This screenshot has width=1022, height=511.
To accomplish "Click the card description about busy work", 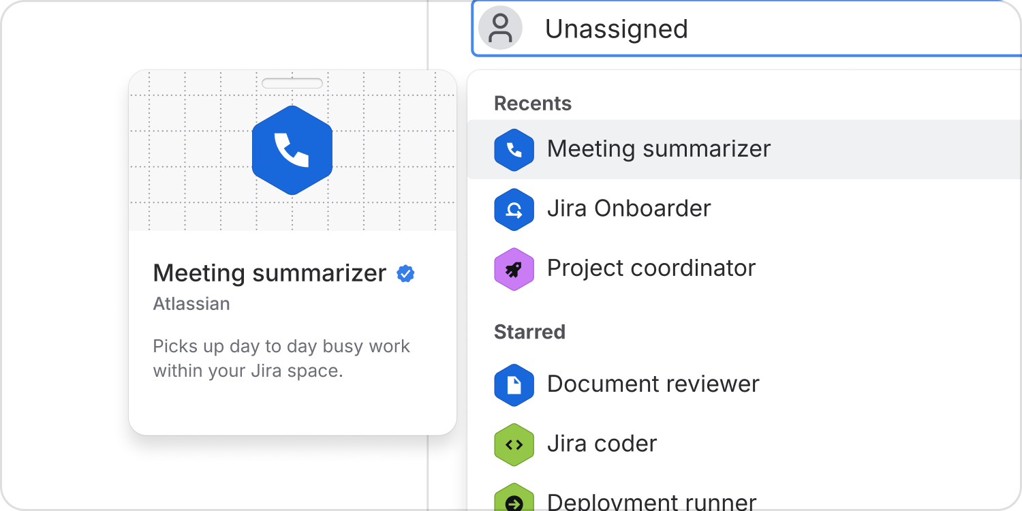I will coord(281,358).
